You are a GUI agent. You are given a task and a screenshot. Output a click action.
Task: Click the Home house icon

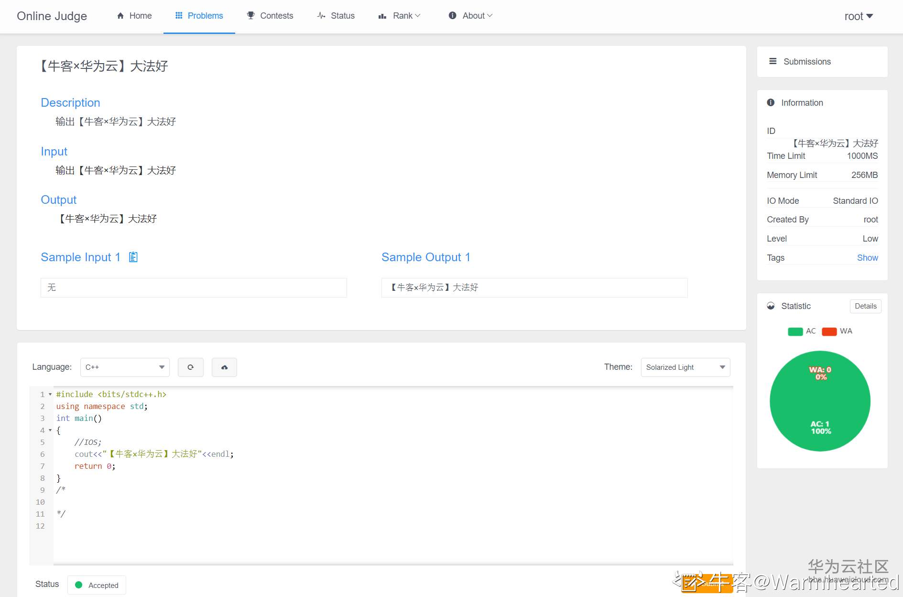click(x=120, y=16)
